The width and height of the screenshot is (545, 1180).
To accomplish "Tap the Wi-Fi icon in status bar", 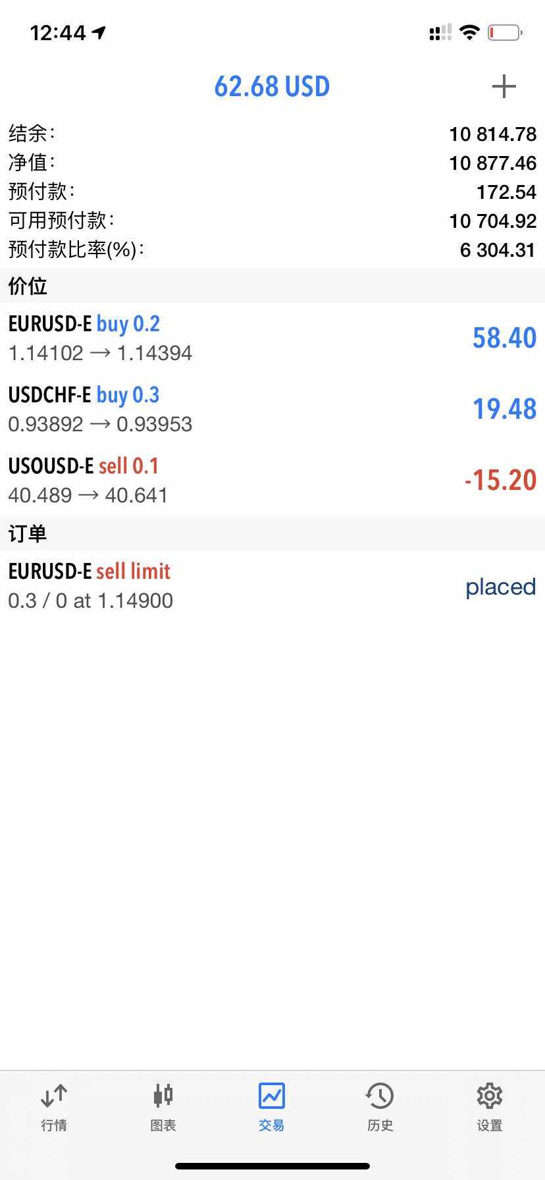I will 469,32.
